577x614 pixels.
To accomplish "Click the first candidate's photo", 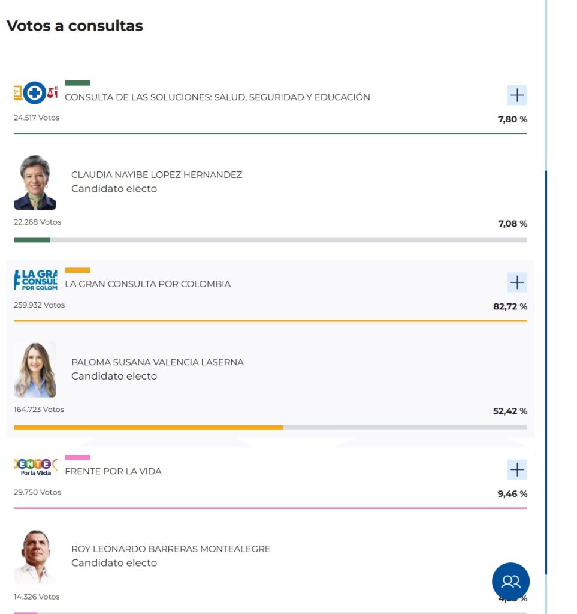I will (x=35, y=183).
